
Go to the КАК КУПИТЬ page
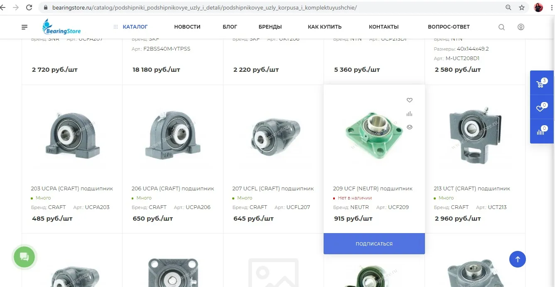click(x=324, y=27)
